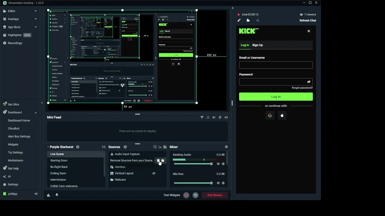Image resolution: width=385 pixels, height=216 pixels.
Task: Log out using icon next to phillipp
Action: point(36,194)
